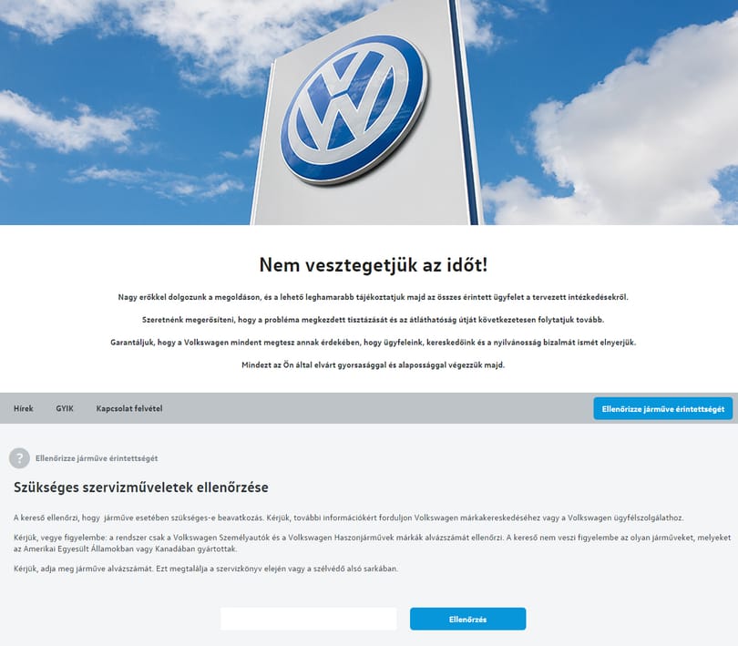Click the gray question mark icon

click(x=19, y=457)
